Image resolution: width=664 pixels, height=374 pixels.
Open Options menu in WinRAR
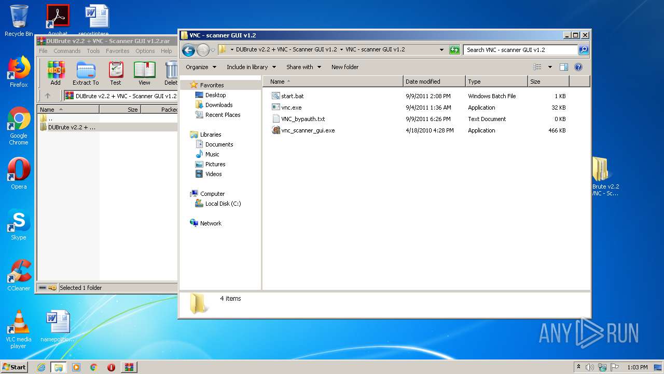145,51
